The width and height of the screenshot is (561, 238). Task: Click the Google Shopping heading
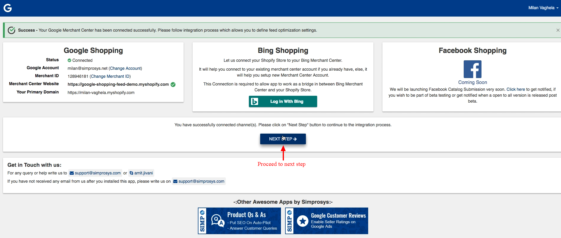93,51
